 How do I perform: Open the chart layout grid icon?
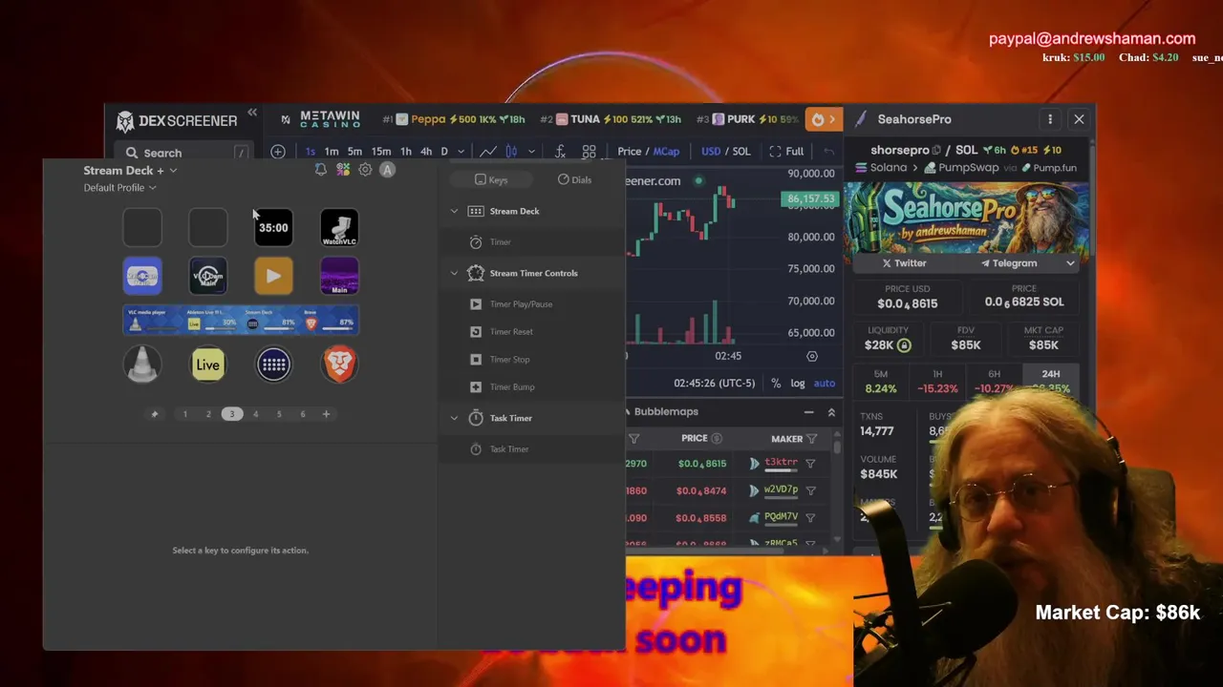589,152
